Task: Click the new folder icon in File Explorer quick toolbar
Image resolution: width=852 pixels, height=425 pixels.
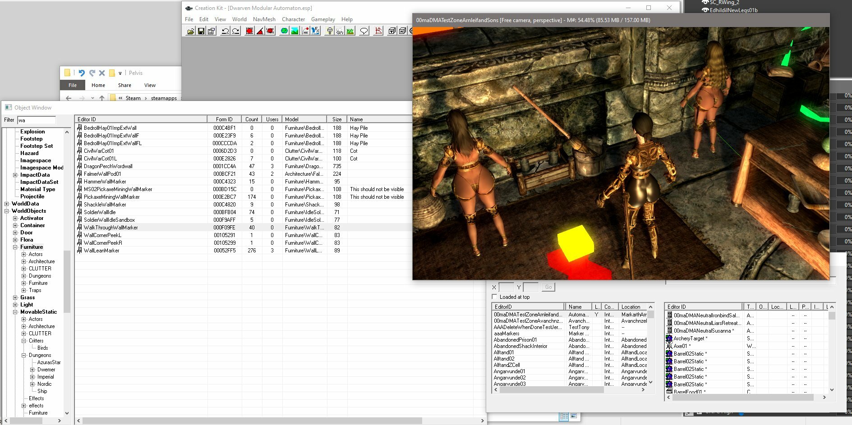Action: pyautogui.click(x=112, y=73)
